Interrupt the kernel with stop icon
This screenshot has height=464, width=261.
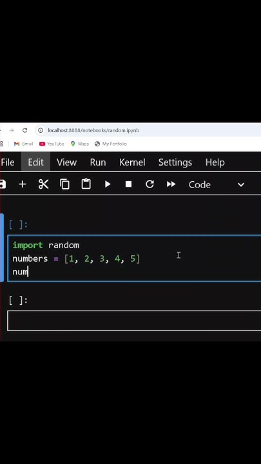128,184
